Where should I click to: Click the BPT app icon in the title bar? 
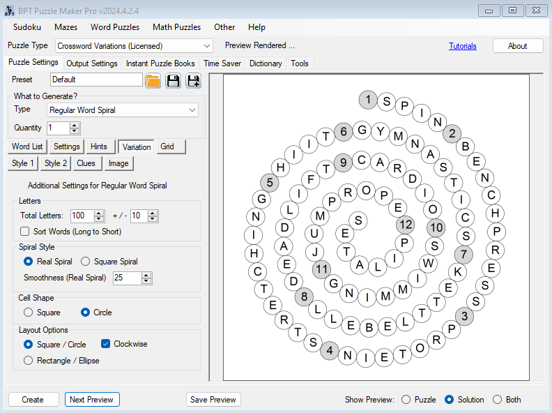pyautogui.click(x=9, y=10)
